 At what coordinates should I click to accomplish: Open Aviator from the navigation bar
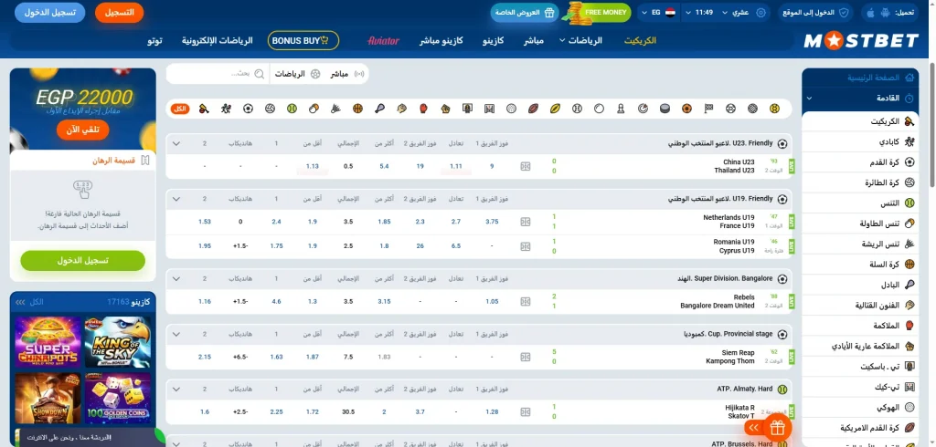click(x=383, y=41)
